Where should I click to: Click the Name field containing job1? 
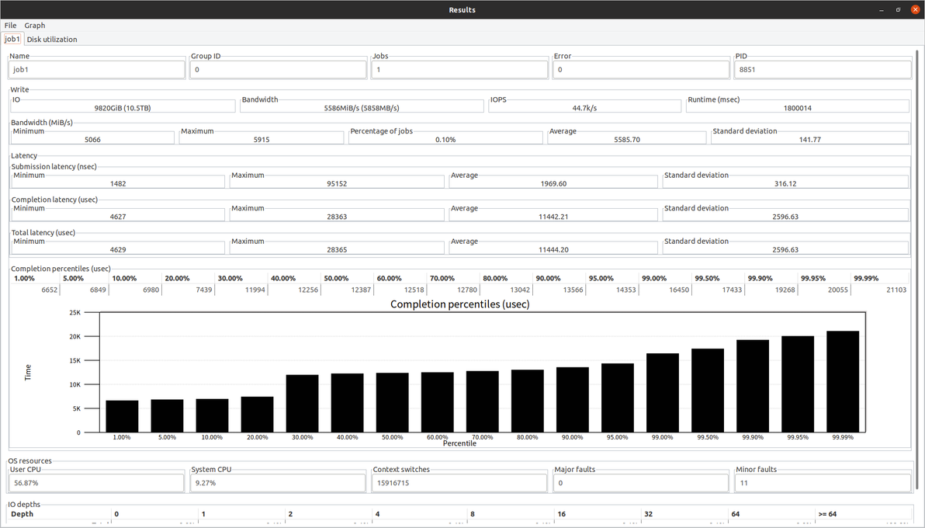click(x=97, y=70)
